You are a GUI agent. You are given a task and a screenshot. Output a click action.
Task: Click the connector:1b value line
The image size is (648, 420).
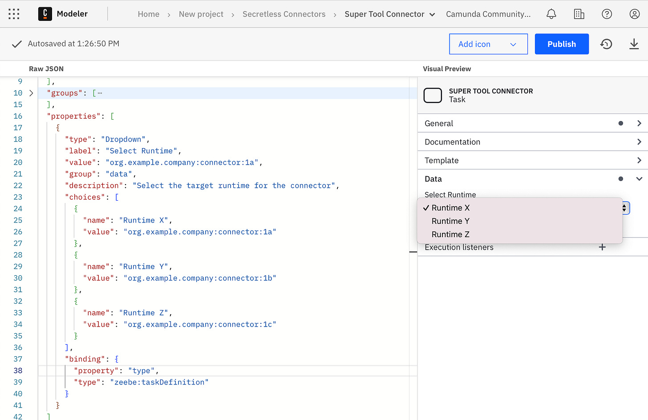pos(179,278)
